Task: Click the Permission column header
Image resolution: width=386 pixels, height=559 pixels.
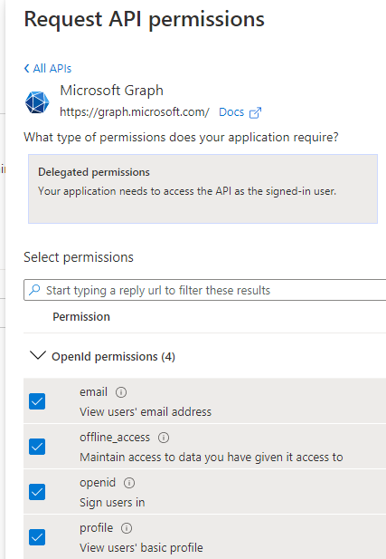Action: point(81,316)
